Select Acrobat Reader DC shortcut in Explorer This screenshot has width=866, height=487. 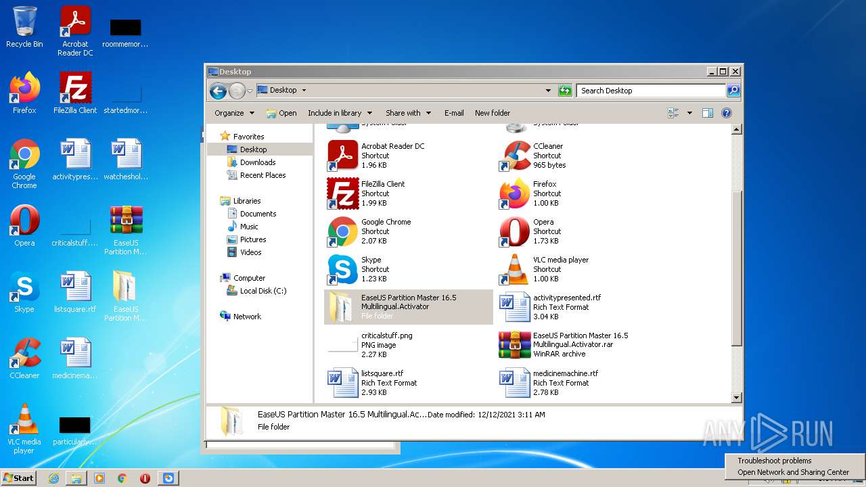[x=409, y=156]
